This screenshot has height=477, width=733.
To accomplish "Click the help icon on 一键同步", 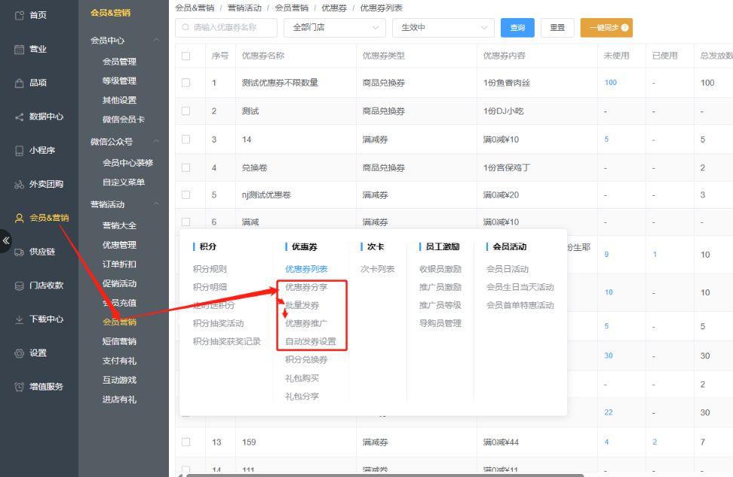I will coord(624,28).
